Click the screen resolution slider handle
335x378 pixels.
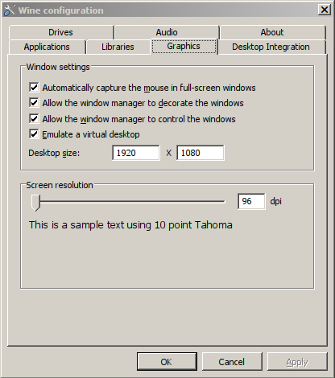point(35,203)
